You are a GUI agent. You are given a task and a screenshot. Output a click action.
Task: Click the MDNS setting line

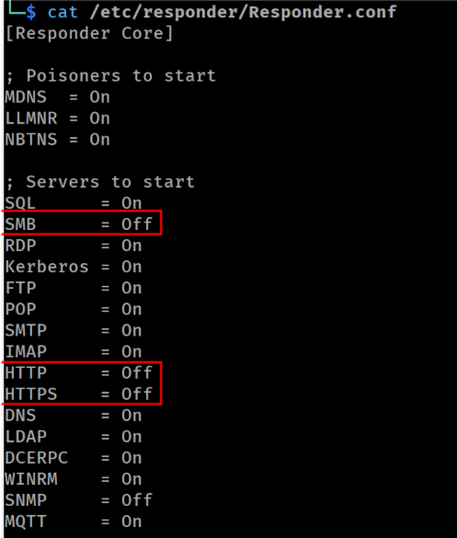click(x=57, y=97)
